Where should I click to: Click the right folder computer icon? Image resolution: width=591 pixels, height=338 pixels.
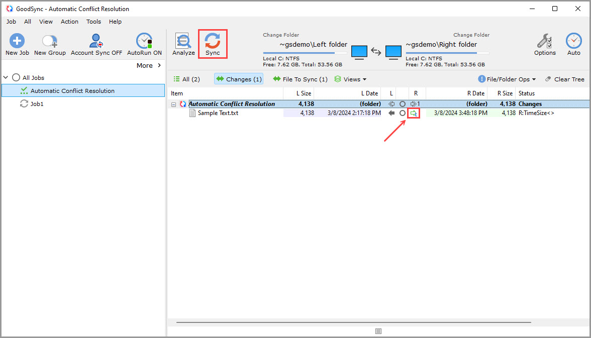click(393, 52)
